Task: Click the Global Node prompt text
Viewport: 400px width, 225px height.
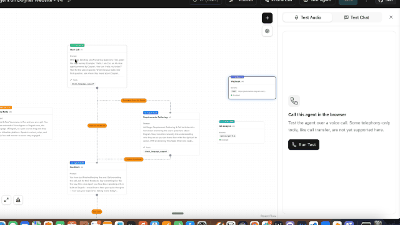Action: [x=24, y=129]
